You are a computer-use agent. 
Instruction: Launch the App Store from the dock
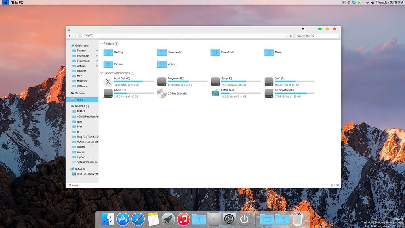[x=123, y=218]
